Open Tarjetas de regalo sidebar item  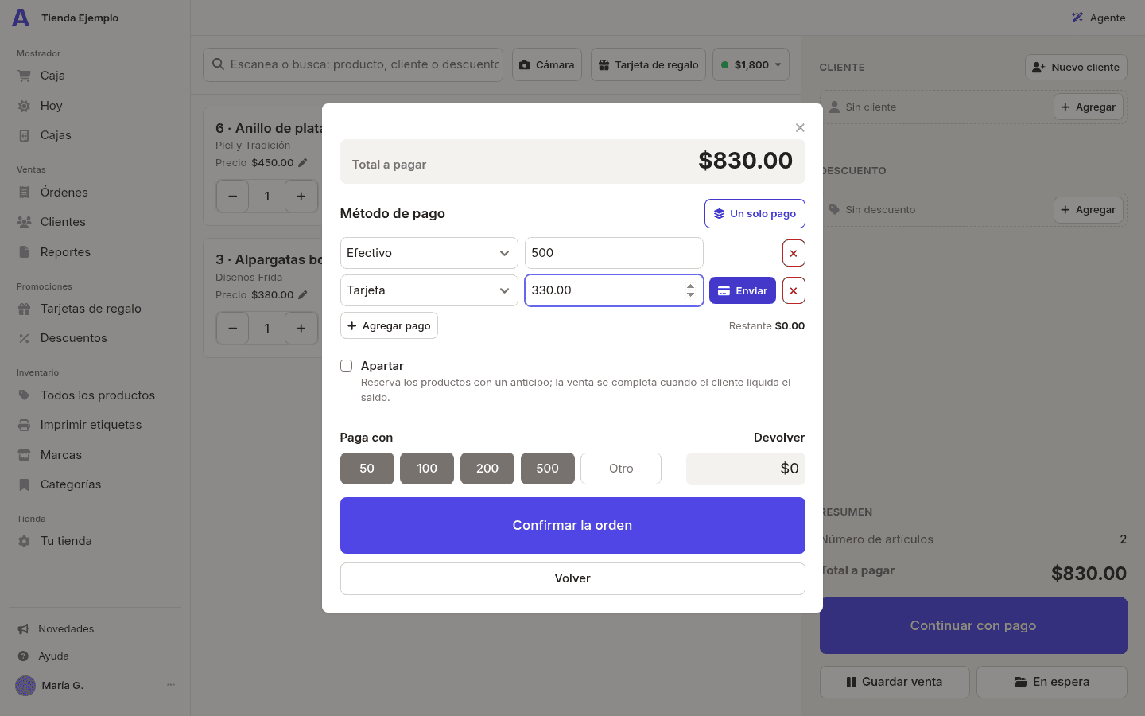pyautogui.click(x=95, y=309)
